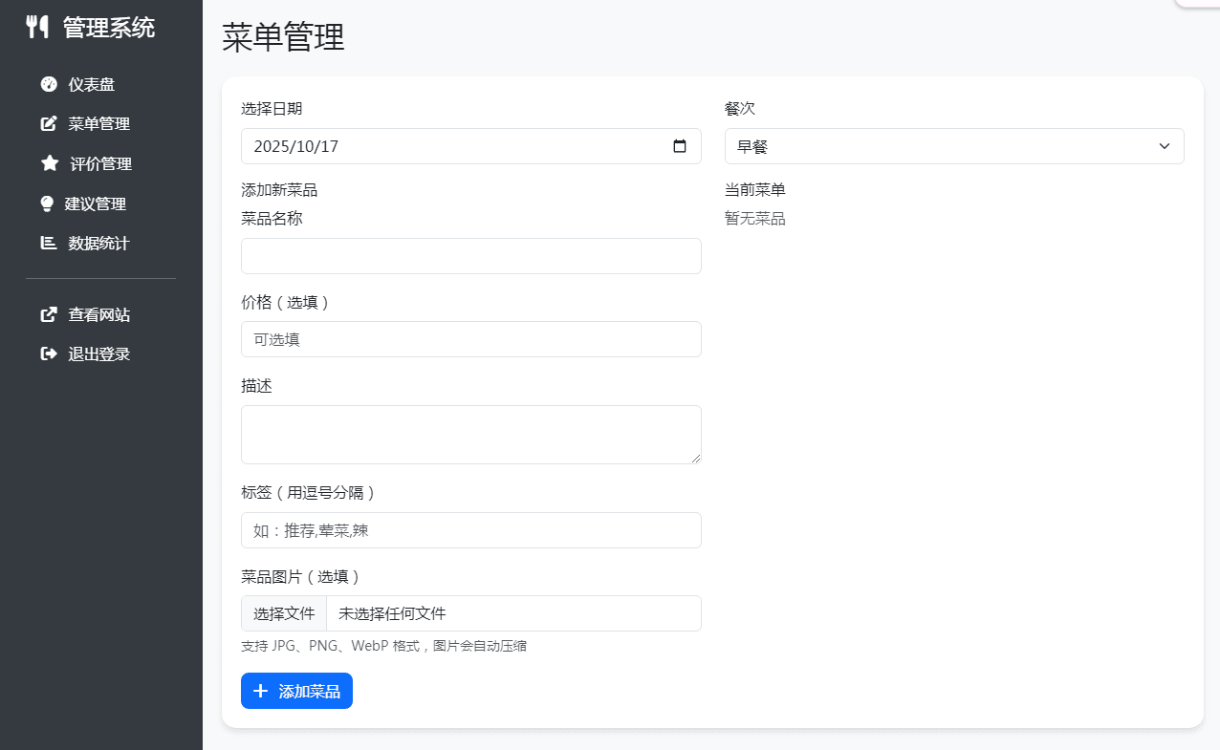Open the calendar picker in date field
This screenshot has height=750, width=1220.
coord(680,146)
